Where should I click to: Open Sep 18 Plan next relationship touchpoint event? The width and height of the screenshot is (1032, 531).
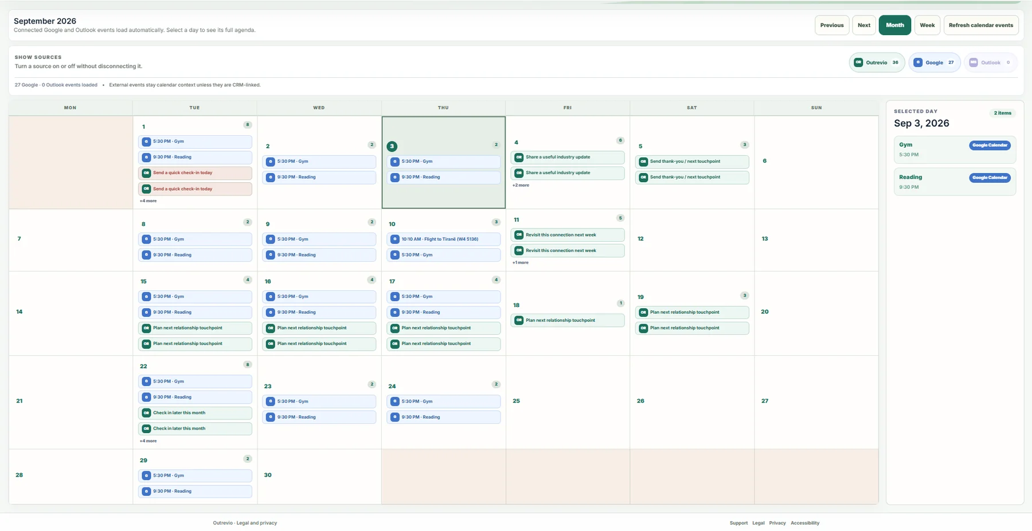click(x=568, y=320)
